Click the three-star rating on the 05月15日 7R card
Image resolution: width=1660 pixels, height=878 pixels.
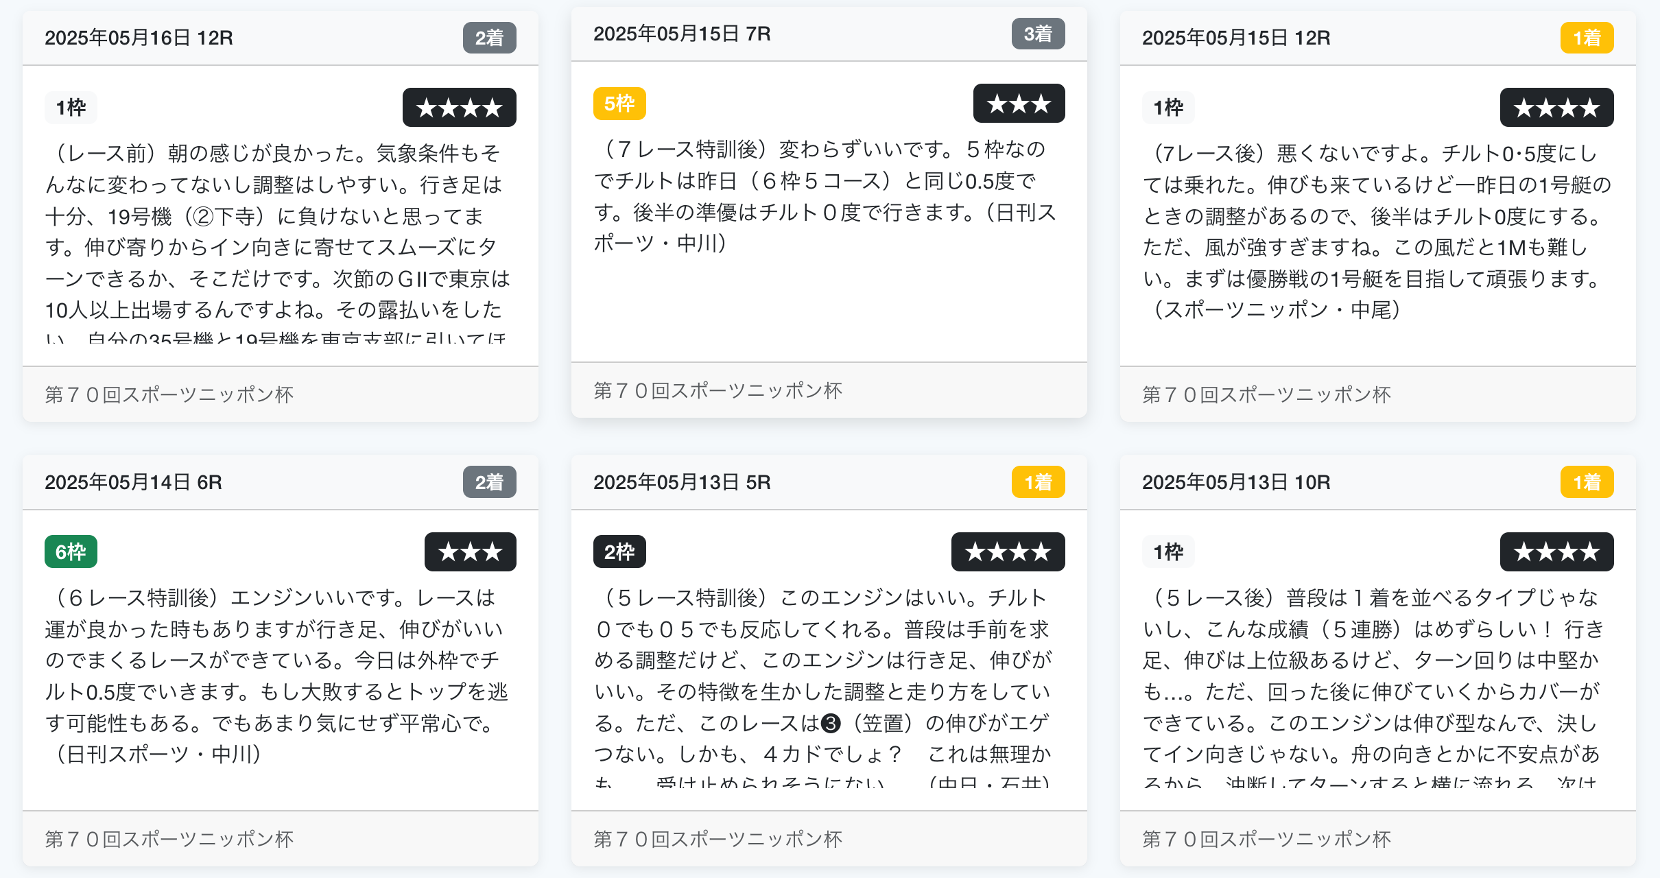tap(1019, 104)
